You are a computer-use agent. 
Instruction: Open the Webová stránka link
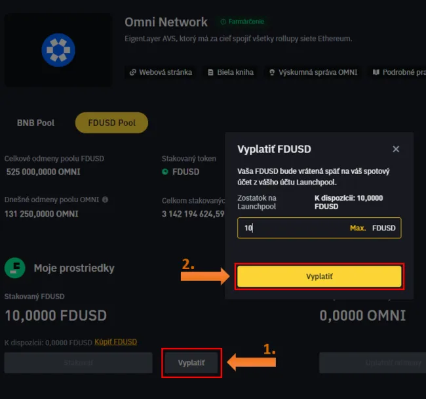(161, 72)
